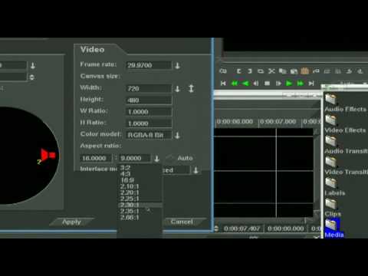Open the Interlace mode dropdown arrow

(195, 170)
